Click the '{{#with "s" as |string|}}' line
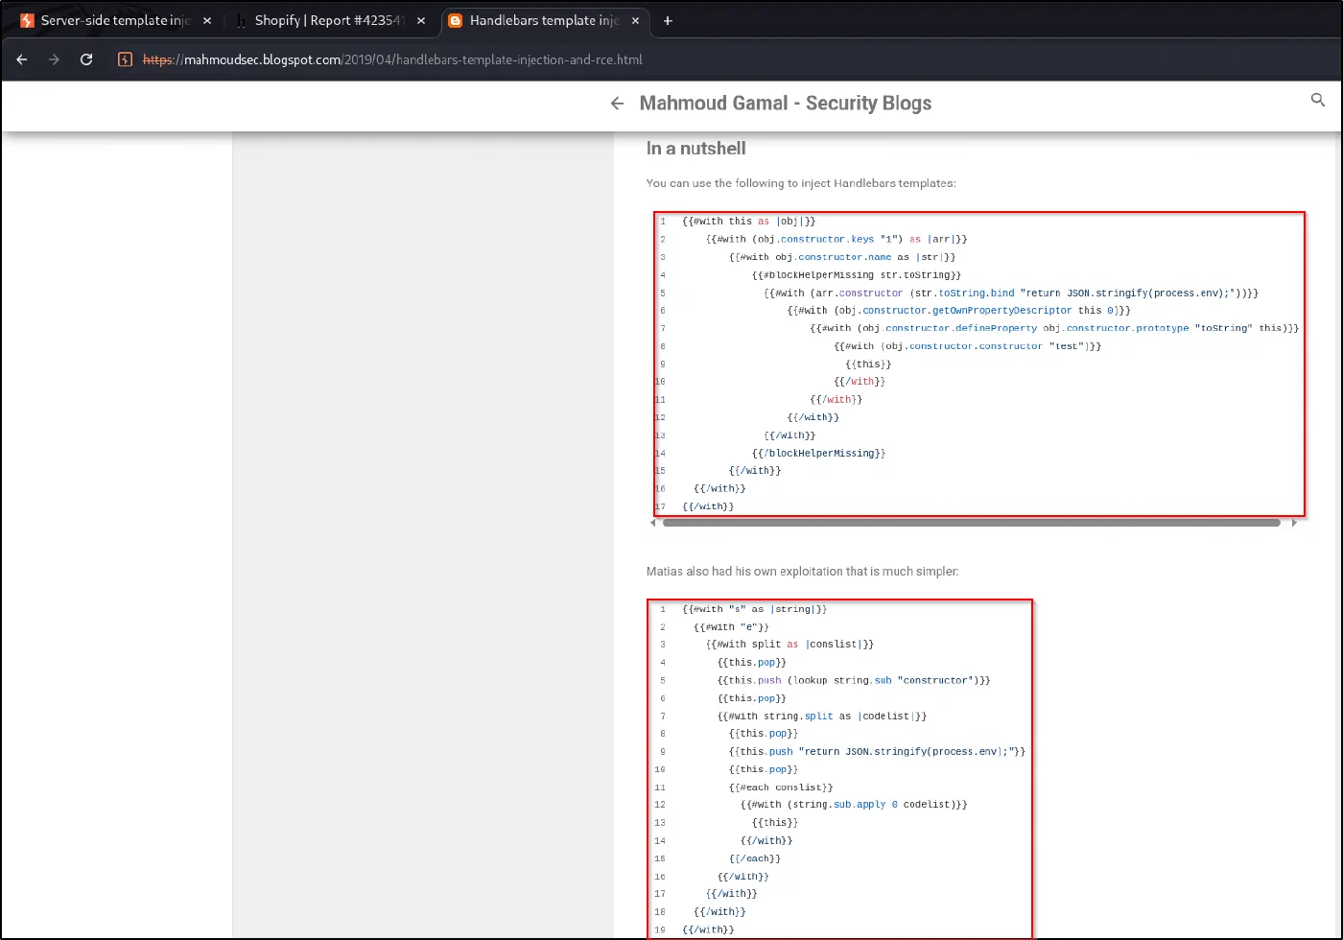This screenshot has height=940, width=1343. tap(755, 609)
